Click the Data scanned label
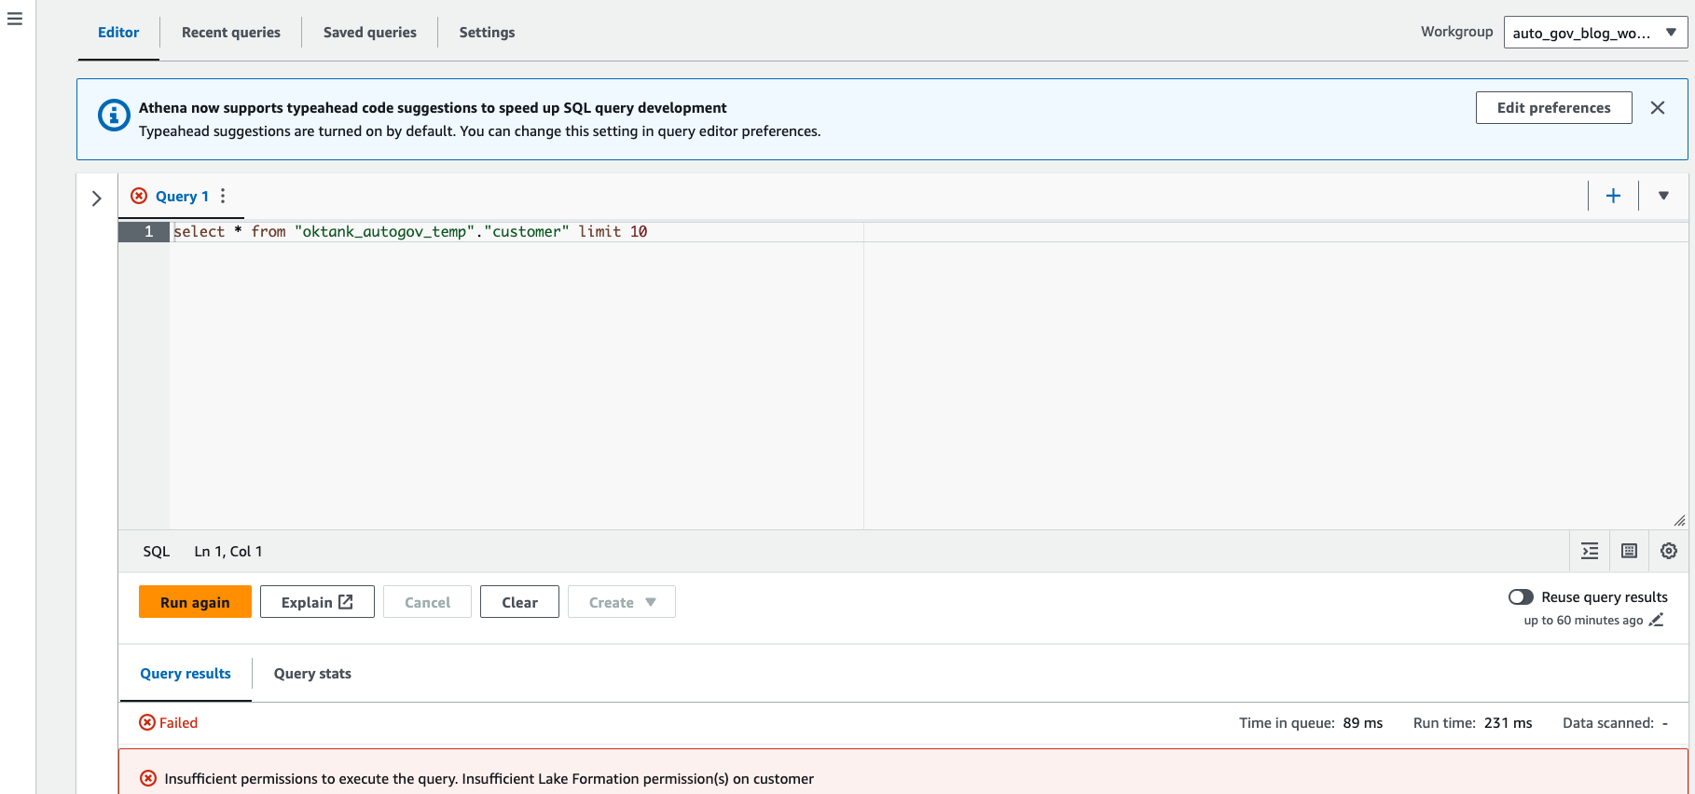Image resolution: width=1695 pixels, height=794 pixels. tap(1608, 722)
